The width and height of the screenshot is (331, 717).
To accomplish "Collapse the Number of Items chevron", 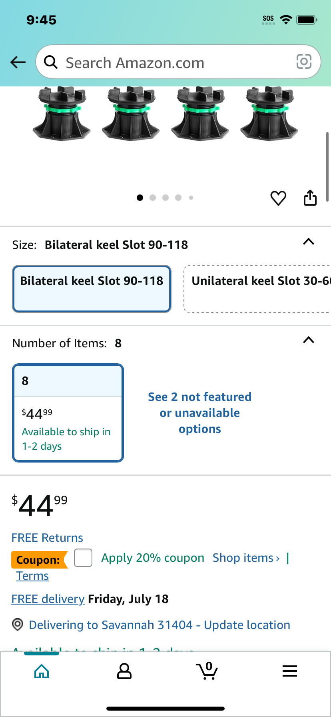I will click(309, 340).
